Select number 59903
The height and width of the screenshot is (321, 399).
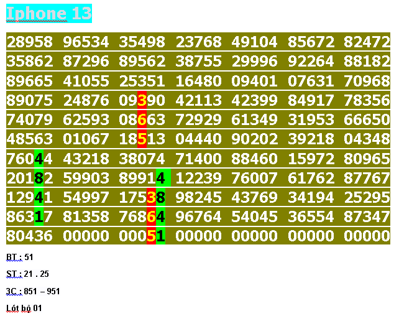click(86, 178)
